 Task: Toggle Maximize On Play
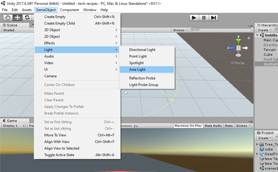188,126
